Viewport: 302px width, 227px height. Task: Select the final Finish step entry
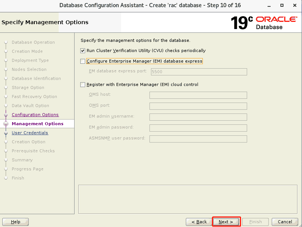point(18,178)
